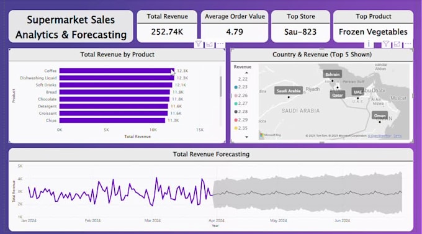Select the pink 2.26 legend swatch
This screenshot has height=234, width=422.
point(236,96)
